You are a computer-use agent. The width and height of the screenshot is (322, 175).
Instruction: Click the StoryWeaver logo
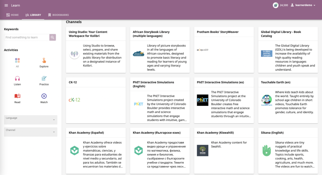203,50
